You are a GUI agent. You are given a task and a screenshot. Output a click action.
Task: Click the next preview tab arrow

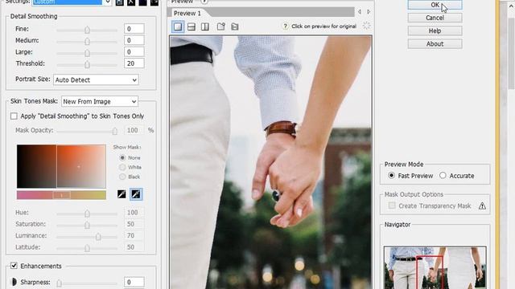369,12
